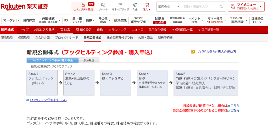Open the NISA menu item

159,20
